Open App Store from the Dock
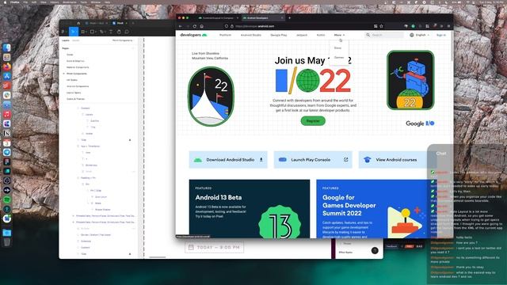The width and height of the screenshot is (507, 285). (7, 76)
